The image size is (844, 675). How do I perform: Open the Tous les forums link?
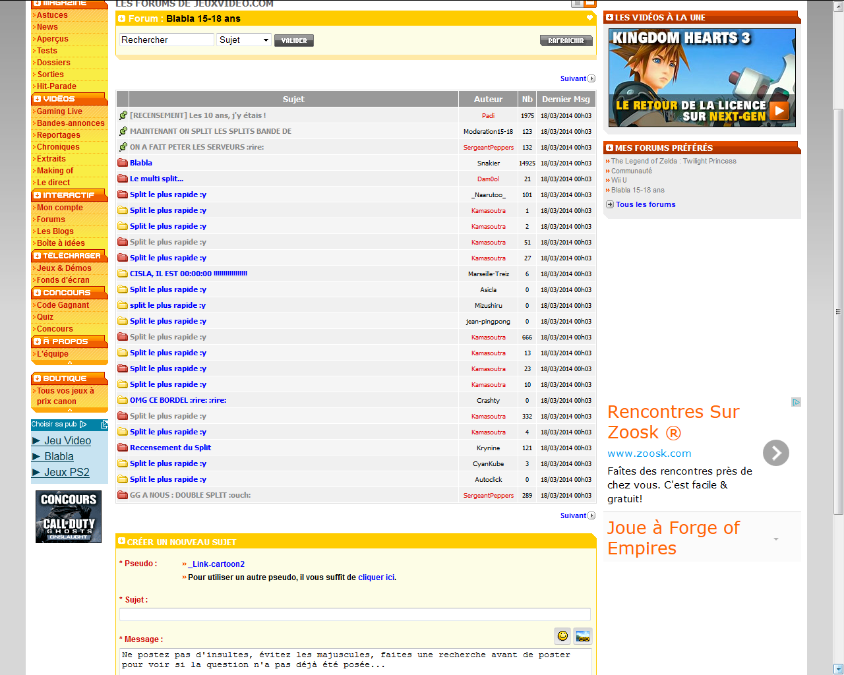646,204
